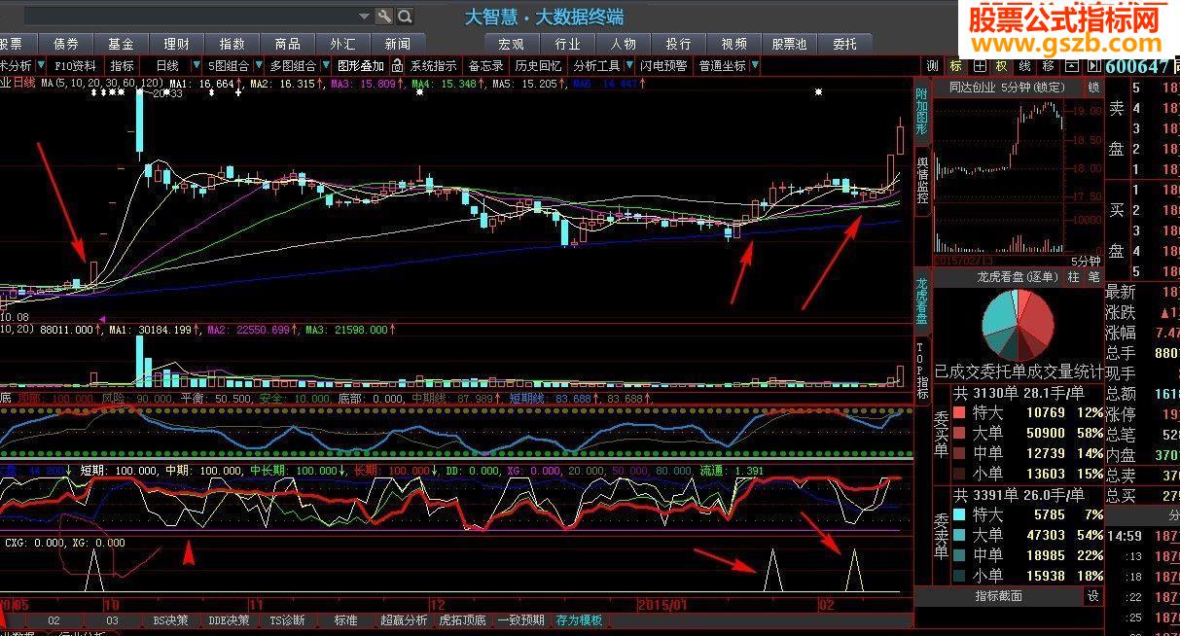This screenshot has width=1180, height=636.
Task: Open the 超赢分析 bottom tab
Action: pyautogui.click(x=404, y=620)
